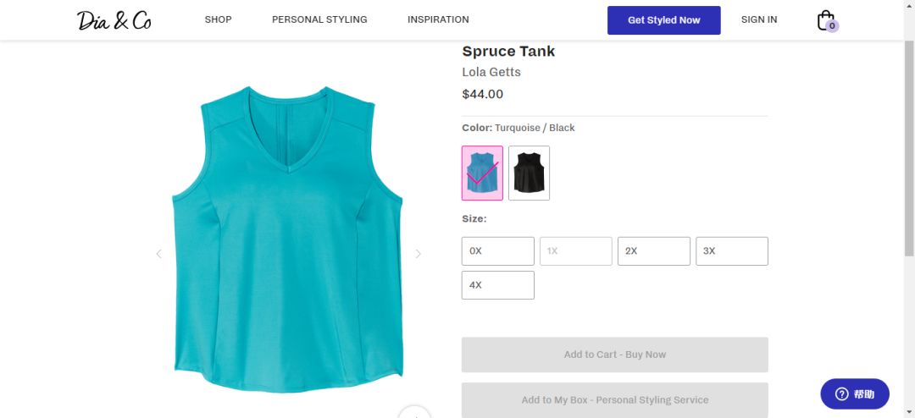Show next product image with right arrow
This screenshot has width=915, height=418.
click(418, 254)
